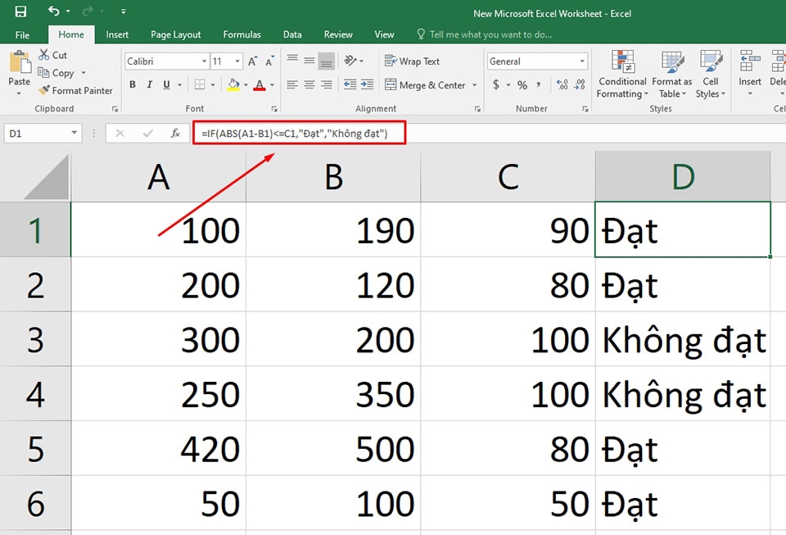Click the Cut button in Clipboard group

[52, 55]
